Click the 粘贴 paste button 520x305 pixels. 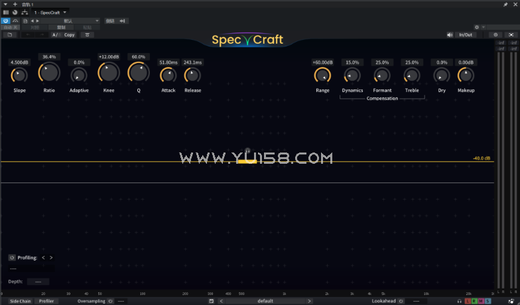[87, 28]
